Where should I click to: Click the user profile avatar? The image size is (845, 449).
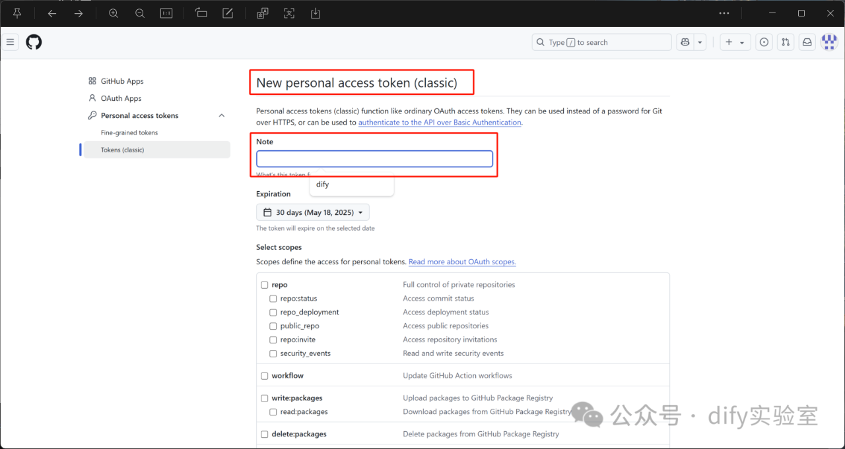pyautogui.click(x=828, y=42)
